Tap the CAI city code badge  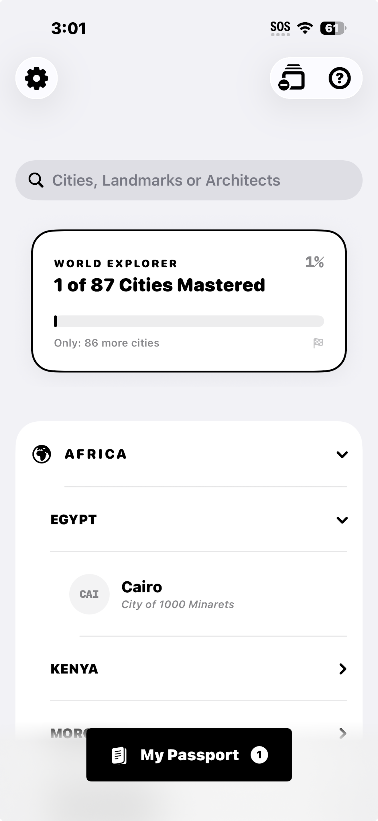pyautogui.click(x=89, y=594)
